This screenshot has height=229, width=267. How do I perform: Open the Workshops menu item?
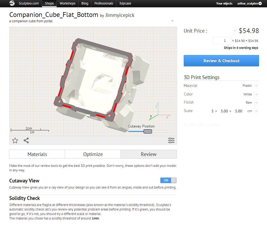(x=67, y=3)
